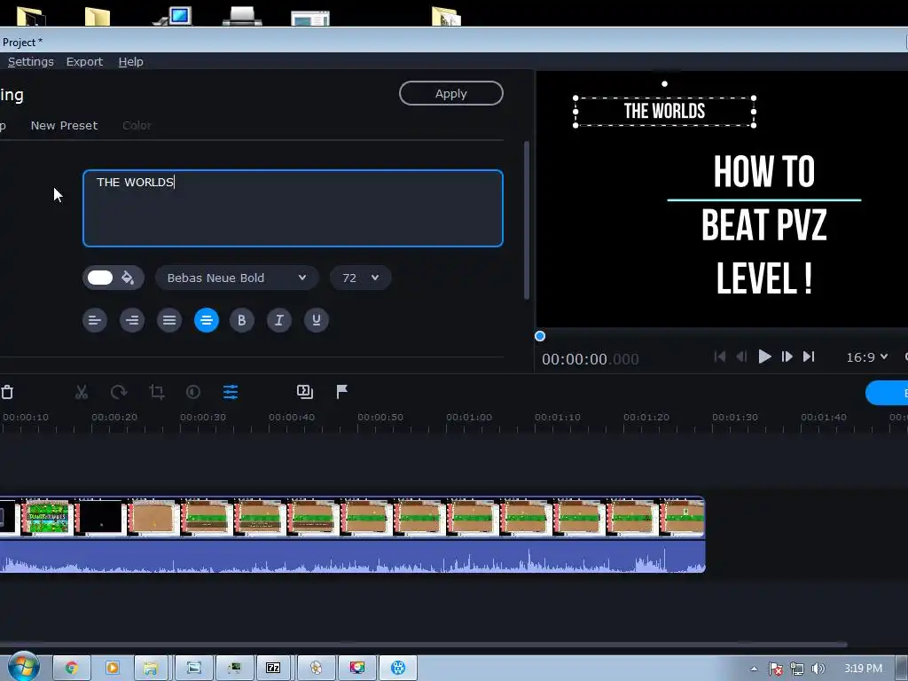908x681 pixels.
Task: Open Chrome from the taskbar
Action: (72, 668)
